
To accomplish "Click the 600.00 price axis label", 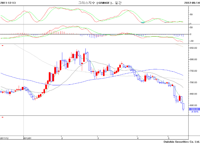I will click(194, 105).
